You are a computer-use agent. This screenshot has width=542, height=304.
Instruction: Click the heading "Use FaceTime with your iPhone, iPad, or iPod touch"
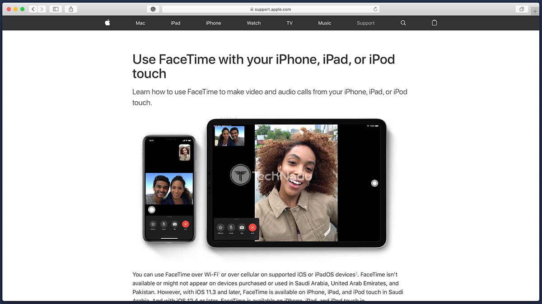click(x=263, y=66)
